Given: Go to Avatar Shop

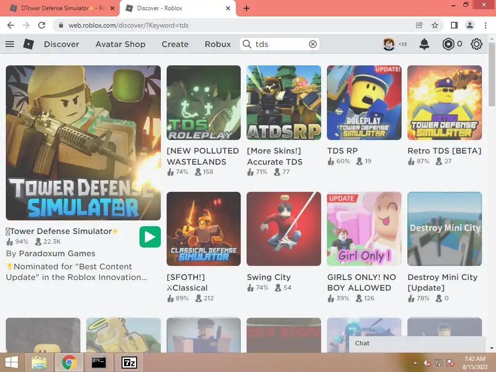Looking at the screenshot, I should tap(121, 44).
